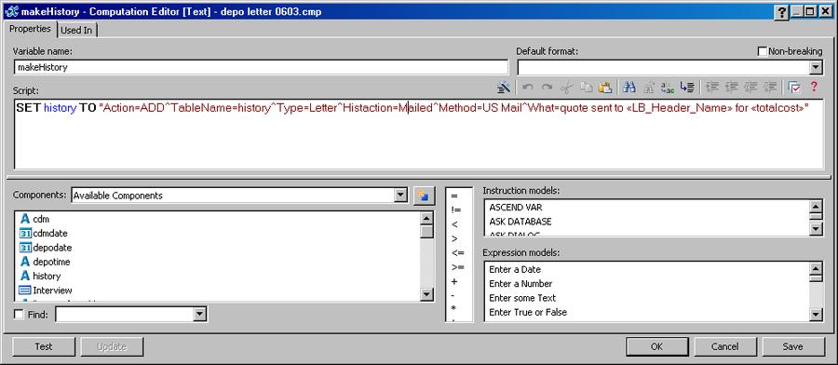Click the Redo arrow icon

click(547, 88)
